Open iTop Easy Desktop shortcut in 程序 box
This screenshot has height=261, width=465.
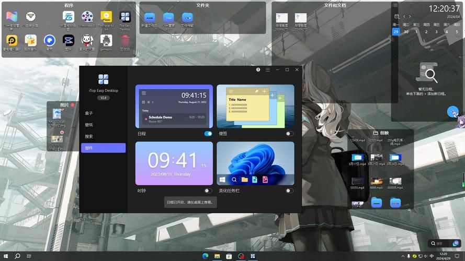pos(125,17)
